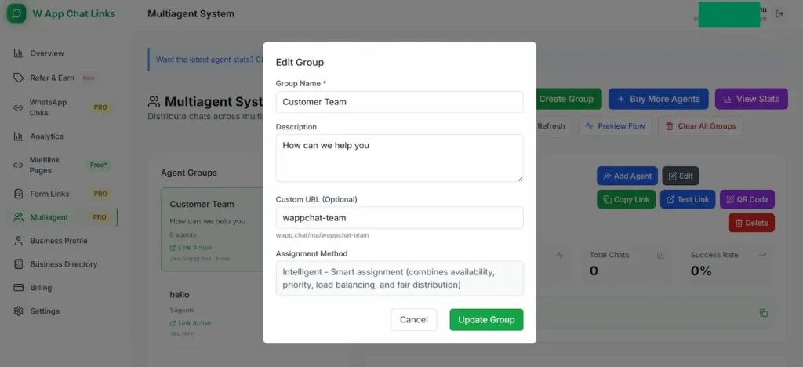Screen dimensions: 803x367
Task: Open Overview in the sidebar
Action: click(47, 53)
